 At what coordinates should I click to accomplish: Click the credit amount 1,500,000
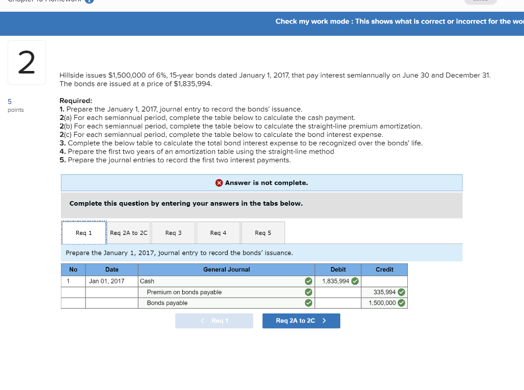click(382, 303)
